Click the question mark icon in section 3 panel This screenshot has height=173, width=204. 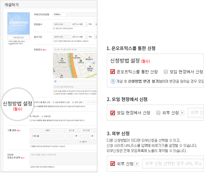click(137, 164)
